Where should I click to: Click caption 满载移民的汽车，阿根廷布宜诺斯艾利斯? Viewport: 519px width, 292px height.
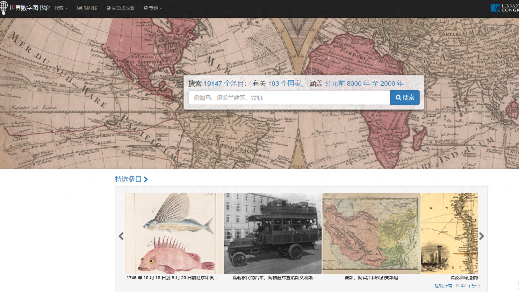click(273, 278)
